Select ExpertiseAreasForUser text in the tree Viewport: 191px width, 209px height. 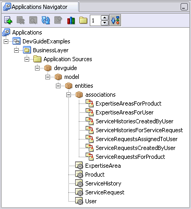[x=125, y=112]
